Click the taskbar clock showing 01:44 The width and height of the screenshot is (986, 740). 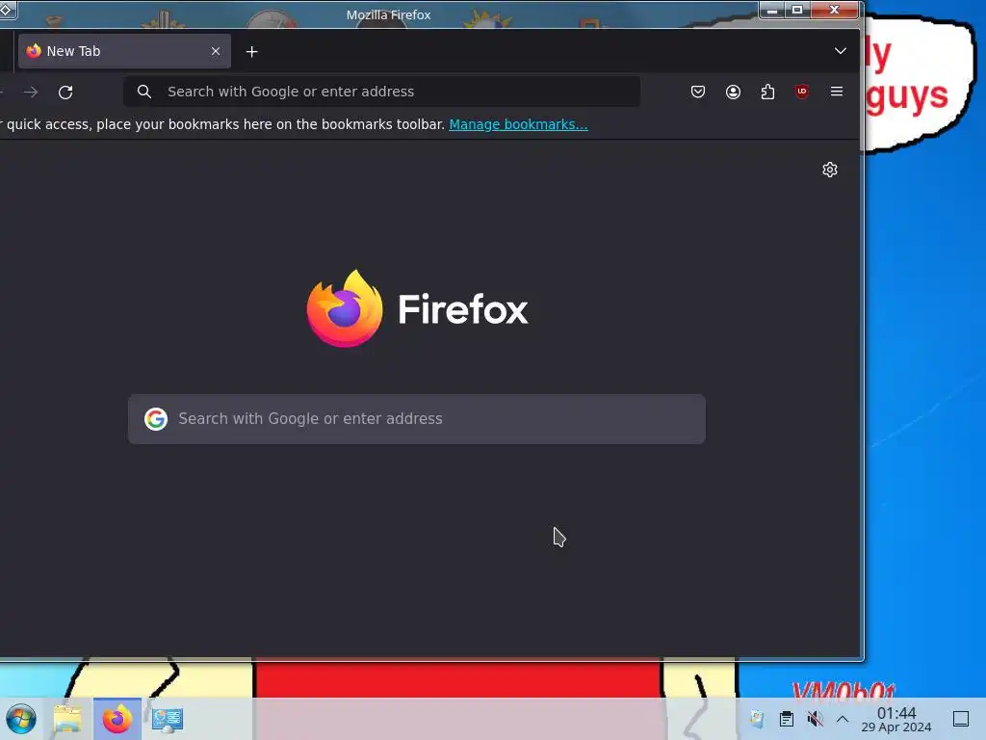(896, 719)
